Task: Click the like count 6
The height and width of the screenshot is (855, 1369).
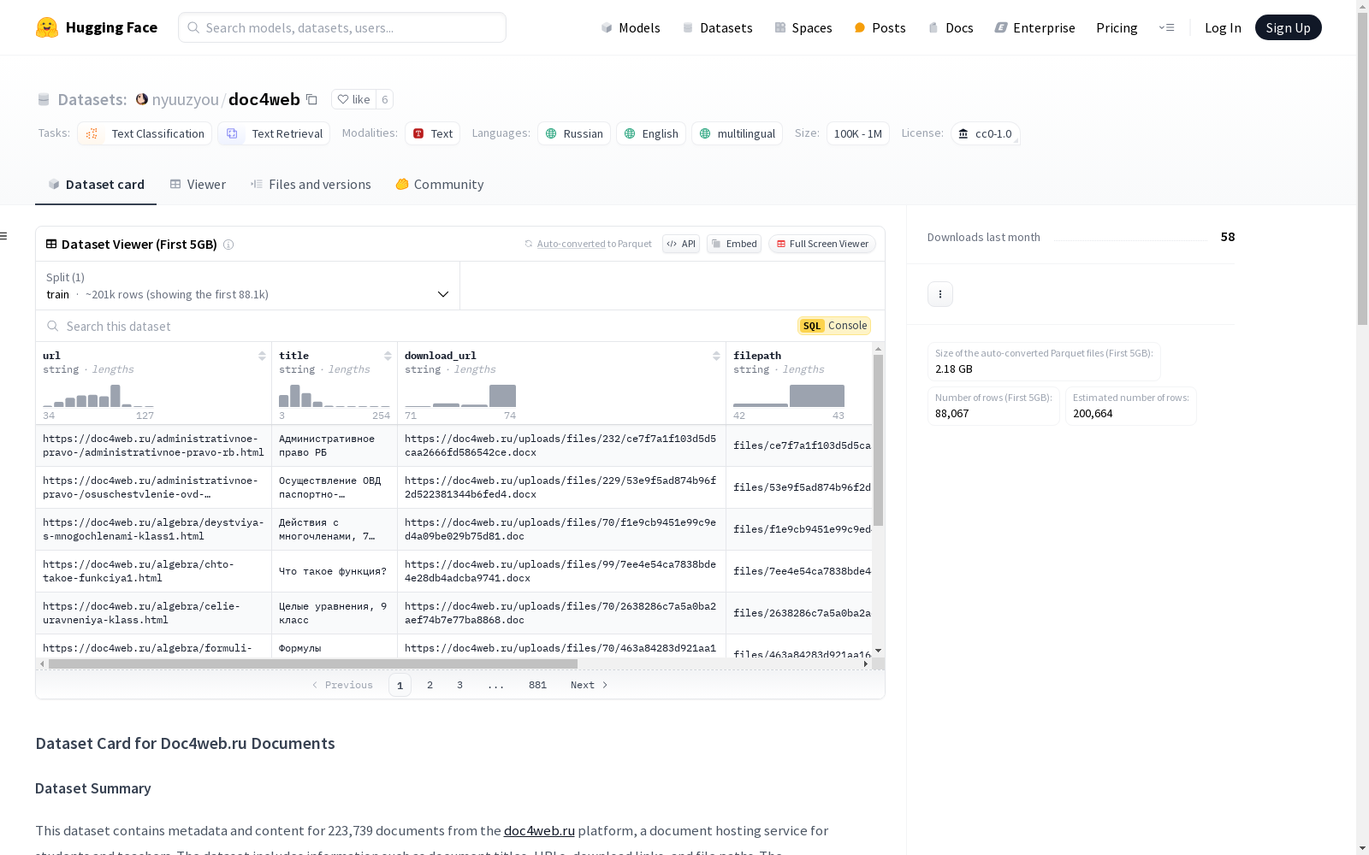Action: tap(385, 99)
